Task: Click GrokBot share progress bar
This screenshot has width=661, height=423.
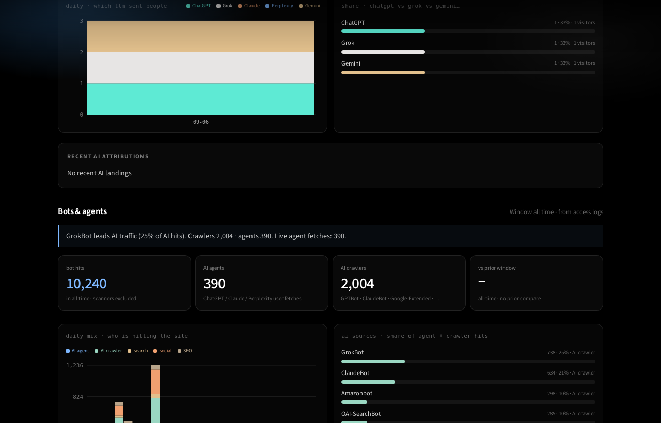Action: coord(468,362)
